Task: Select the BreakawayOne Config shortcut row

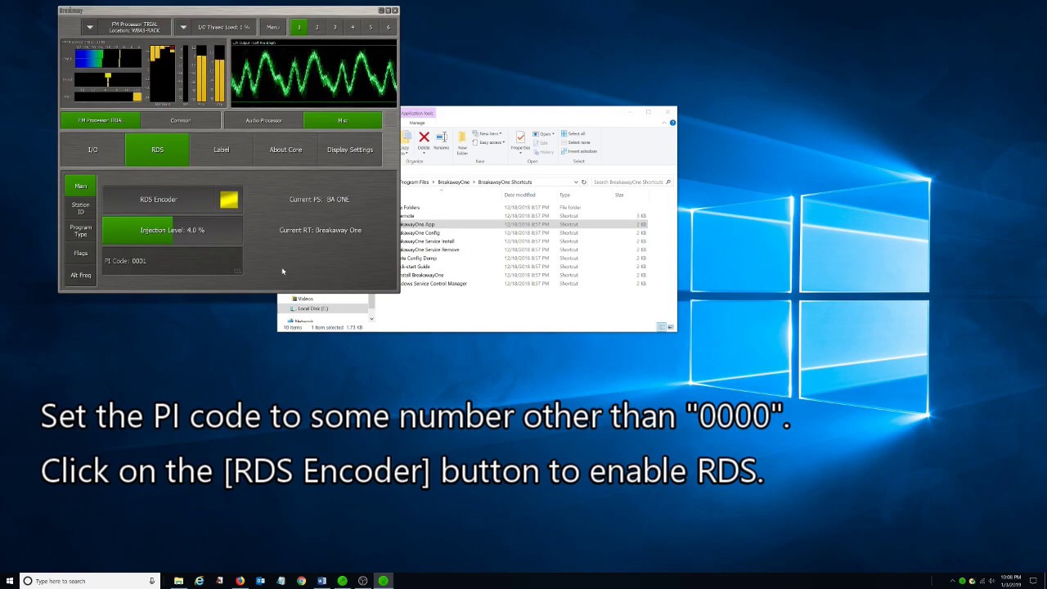Action: [523, 233]
